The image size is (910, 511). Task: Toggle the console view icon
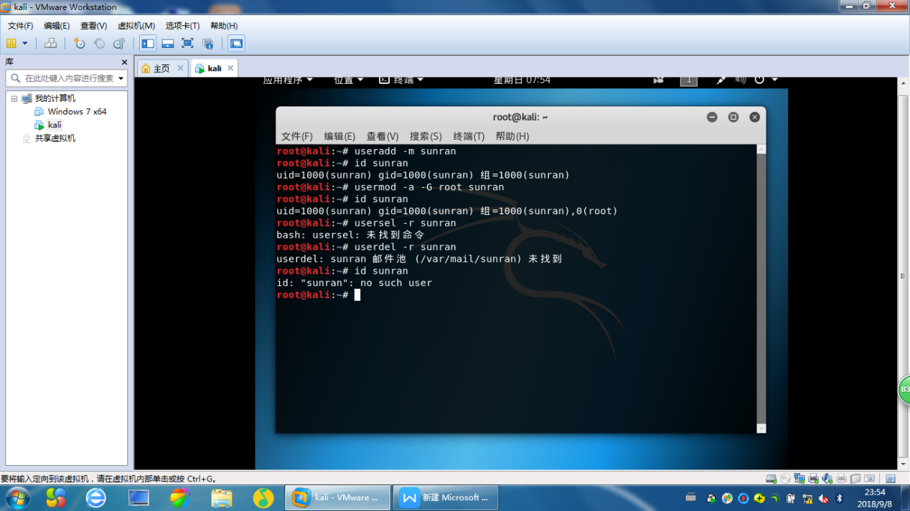pyautogui.click(x=236, y=44)
